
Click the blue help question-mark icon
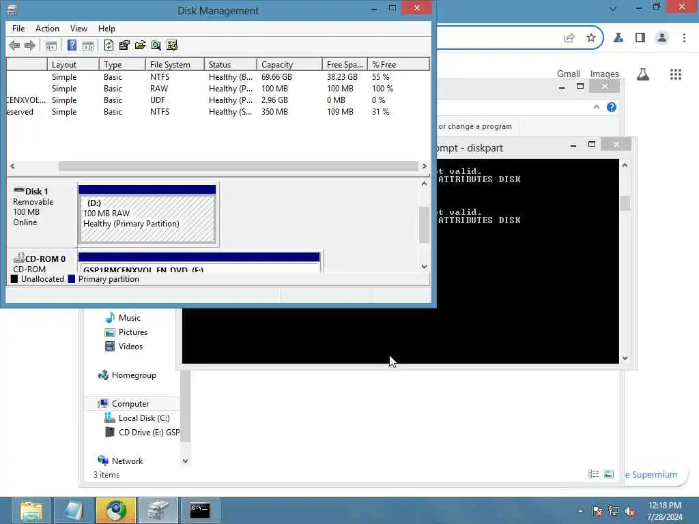tap(612, 107)
